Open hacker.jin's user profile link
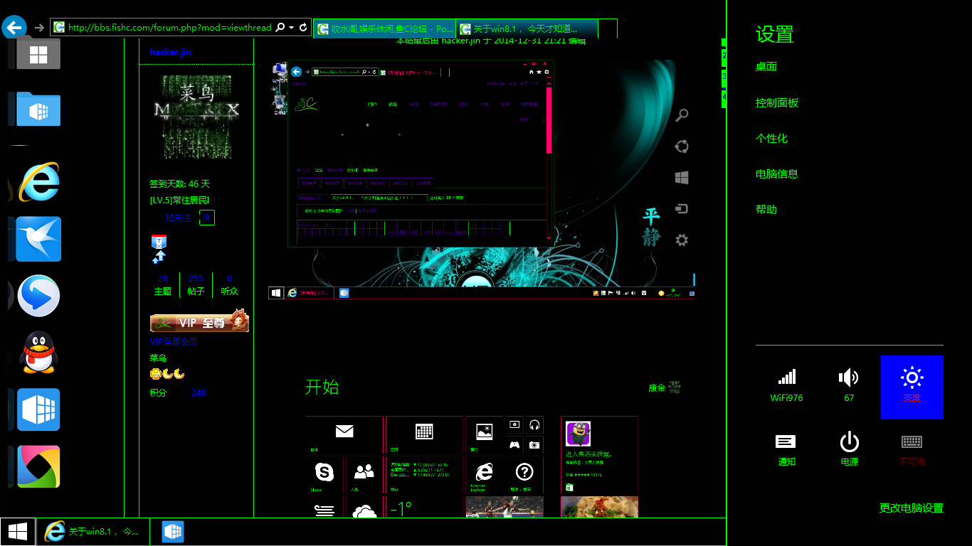972x546 pixels. [x=170, y=52]
